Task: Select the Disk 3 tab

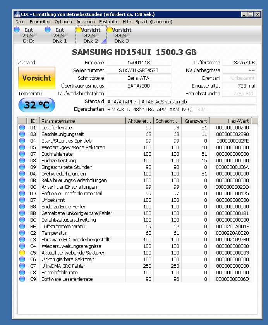Action: click(122, 35)
